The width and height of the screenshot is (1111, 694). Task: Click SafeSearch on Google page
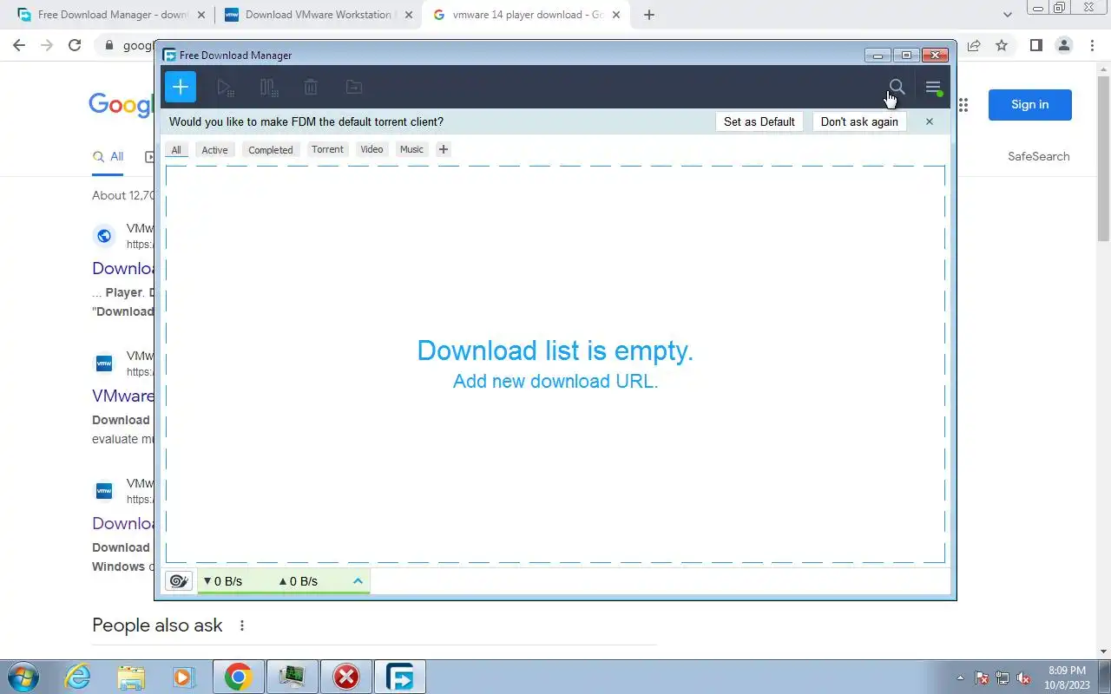click(1038, 156)
